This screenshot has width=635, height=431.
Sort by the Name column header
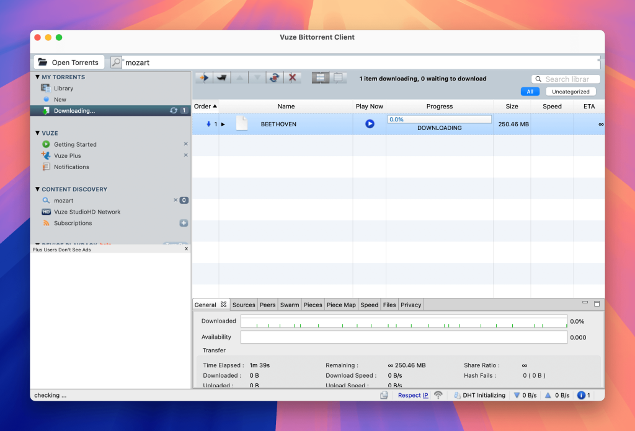(286, 107)
